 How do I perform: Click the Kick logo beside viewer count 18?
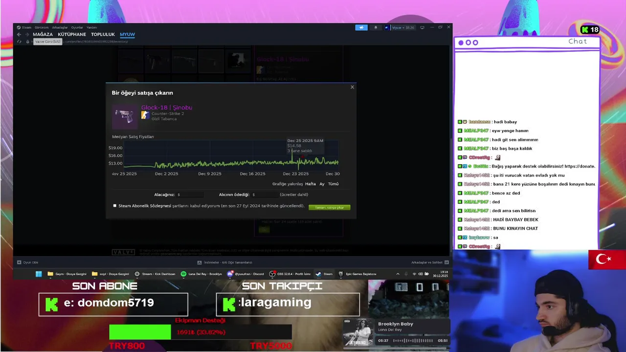point(584,30)
